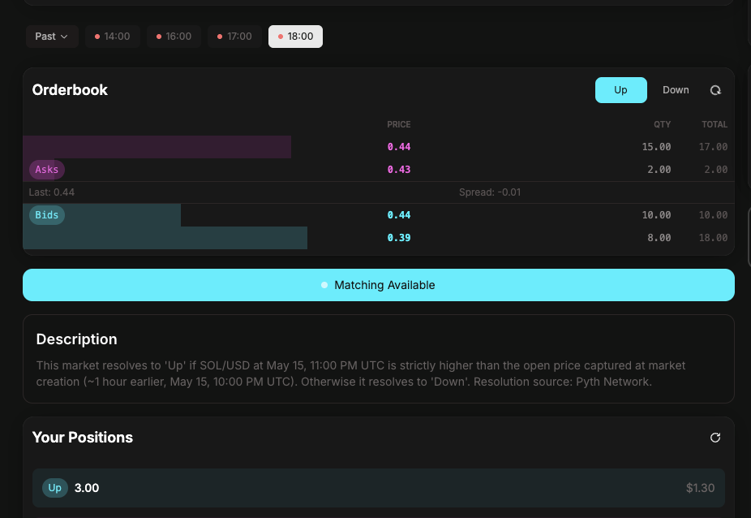Click the 0.43 ask price
Viewport: 751px width, 518px height.
399,170
